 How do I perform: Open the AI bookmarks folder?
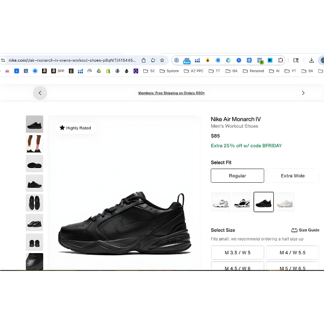point(274,71)
